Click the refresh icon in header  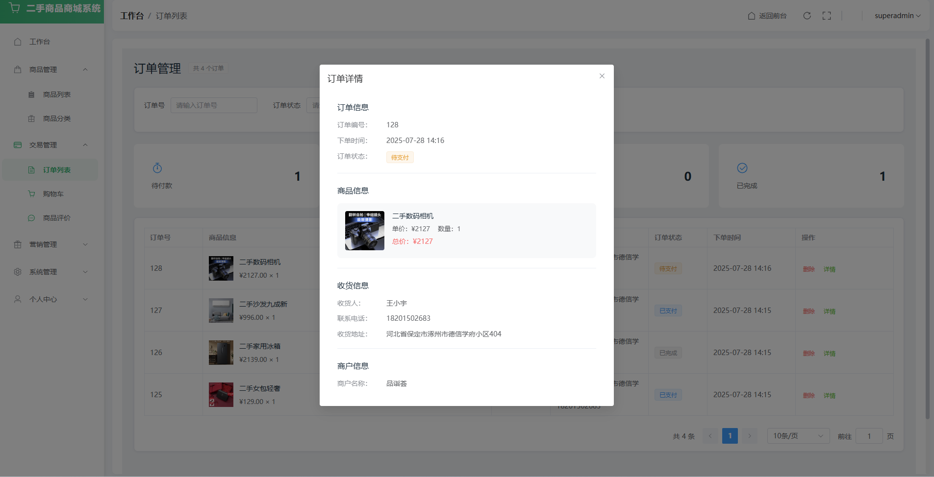807,16
